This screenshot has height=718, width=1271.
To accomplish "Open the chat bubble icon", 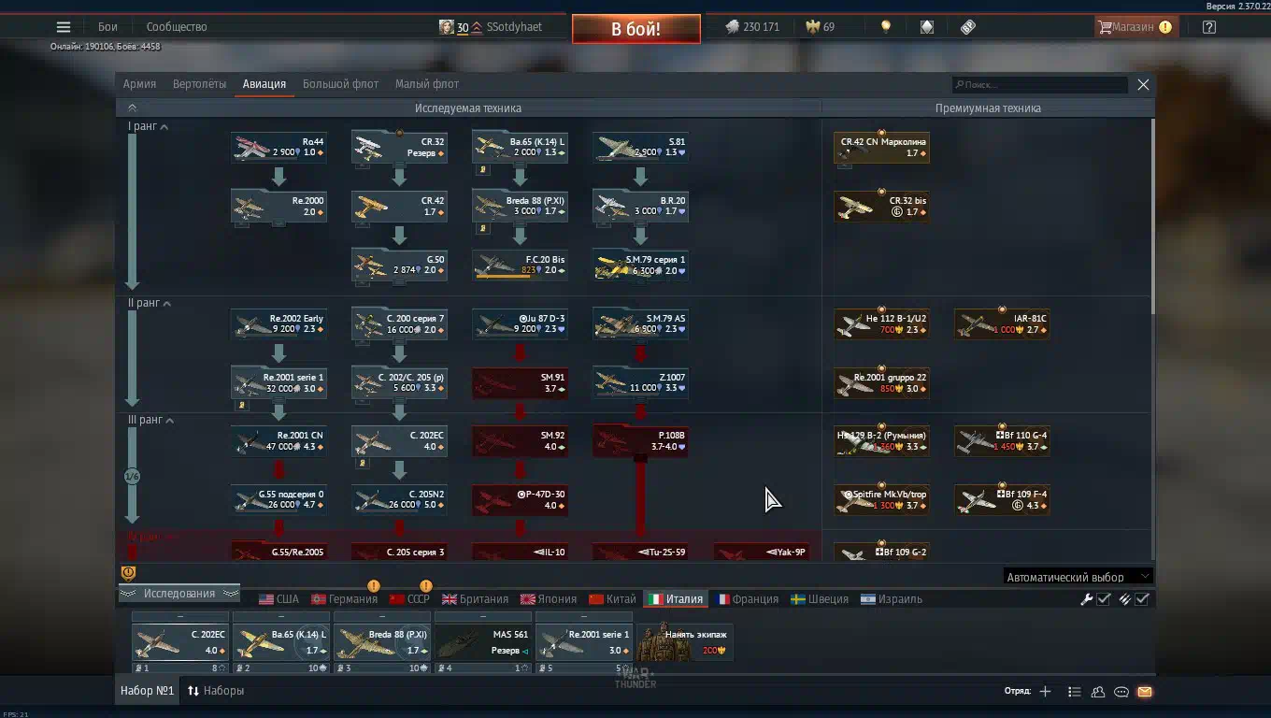I will click(1121, 692).
